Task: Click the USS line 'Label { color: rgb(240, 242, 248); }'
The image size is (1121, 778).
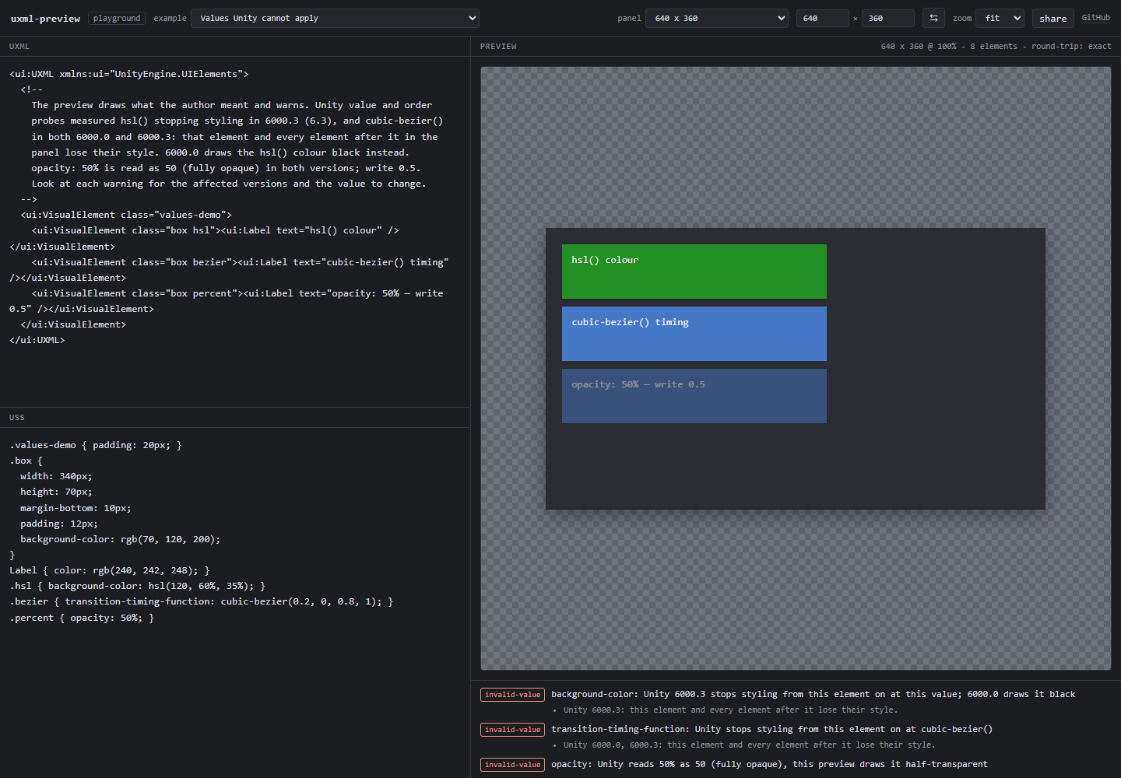Action: point(109,570)
